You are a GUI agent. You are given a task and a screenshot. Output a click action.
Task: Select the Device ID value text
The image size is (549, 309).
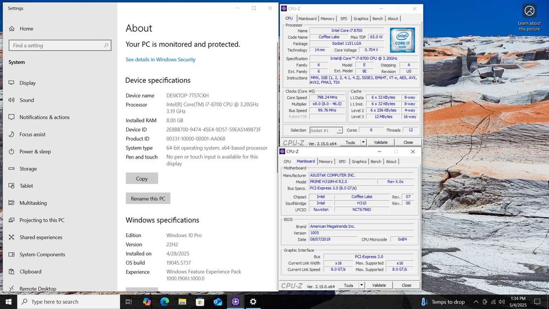[214, 130]
